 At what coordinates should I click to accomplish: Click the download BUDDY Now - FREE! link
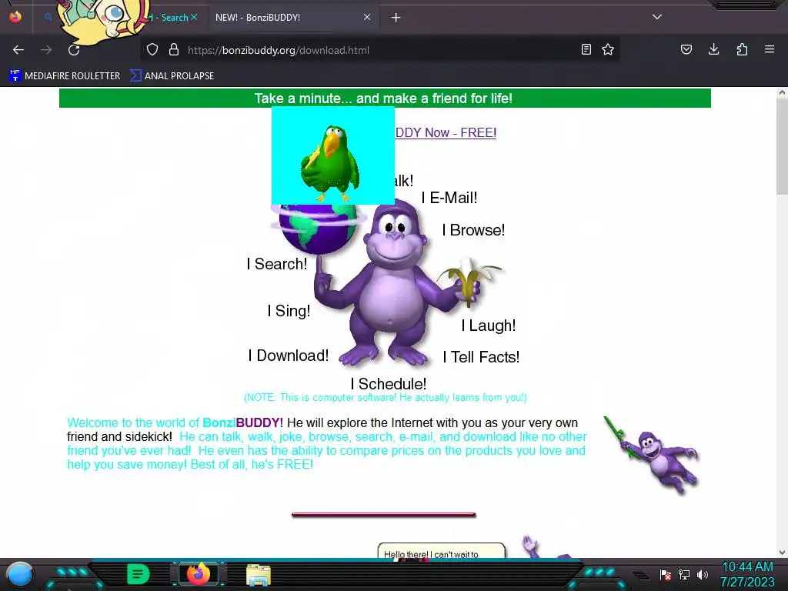(446, 132)
